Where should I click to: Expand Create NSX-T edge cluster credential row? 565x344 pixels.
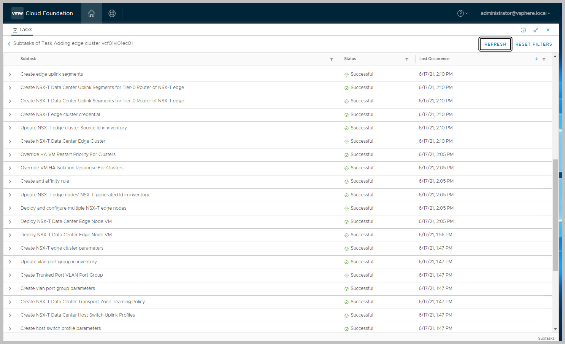click(10, 115)
